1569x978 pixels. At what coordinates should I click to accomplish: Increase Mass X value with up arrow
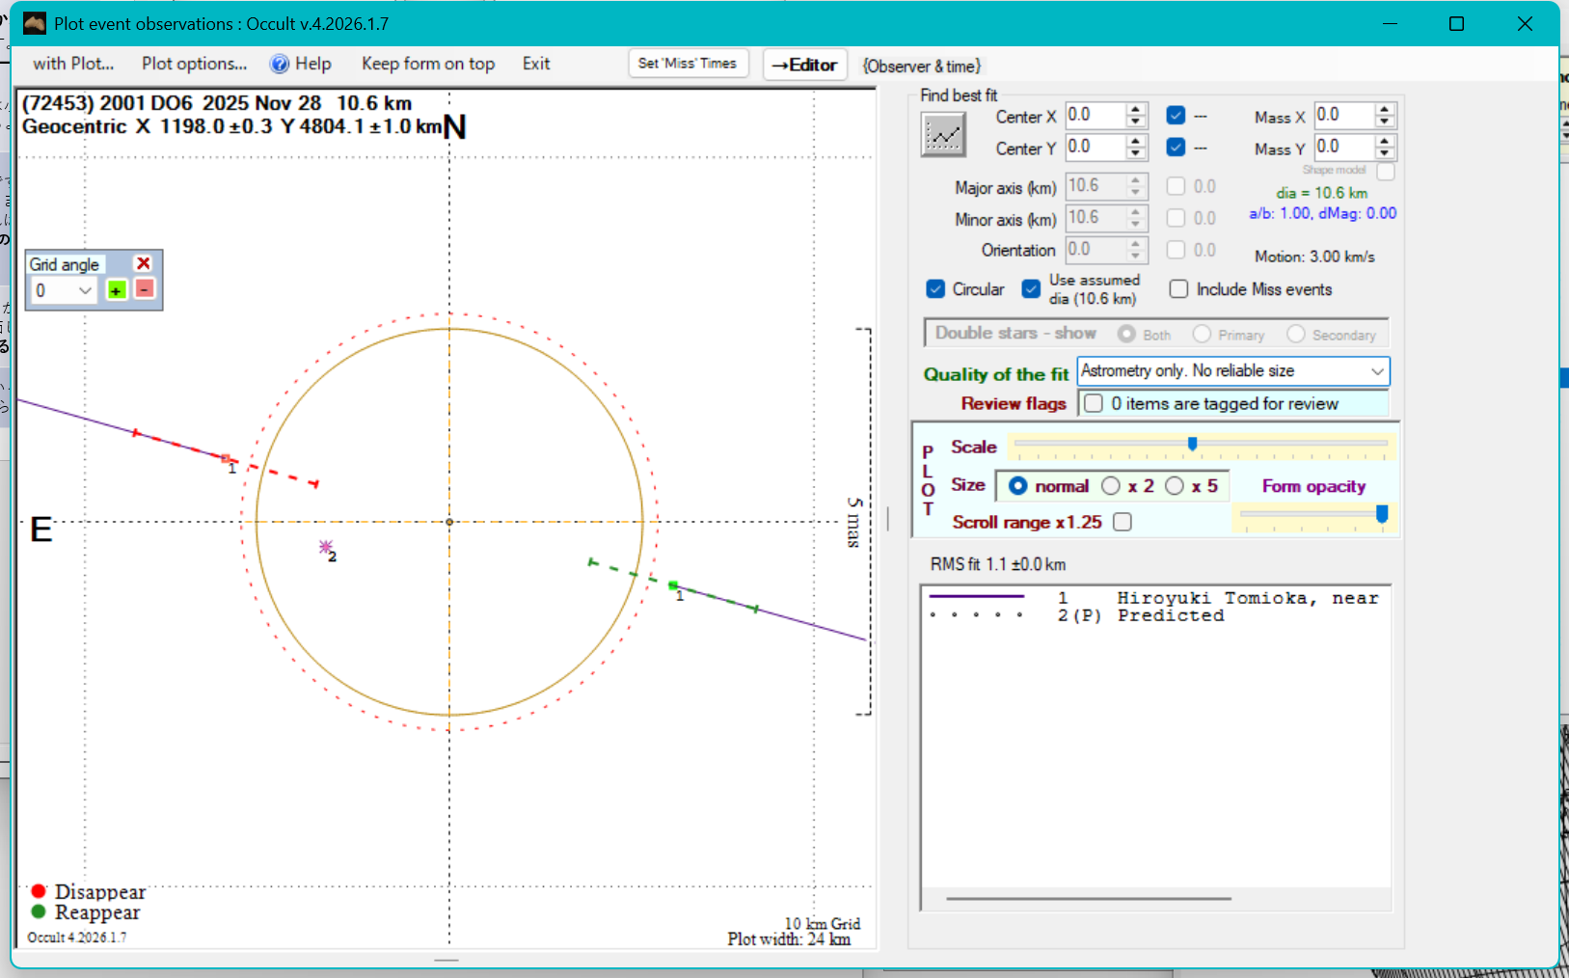1385,110
